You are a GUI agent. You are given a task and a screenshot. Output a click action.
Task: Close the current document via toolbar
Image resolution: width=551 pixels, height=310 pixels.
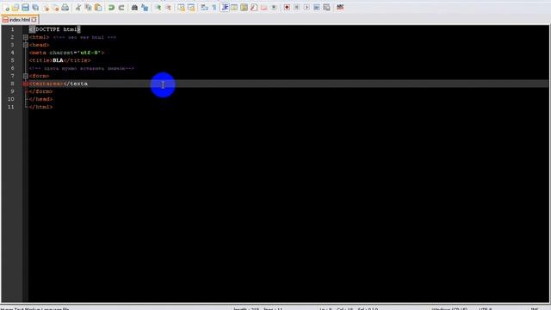point(46,8)
